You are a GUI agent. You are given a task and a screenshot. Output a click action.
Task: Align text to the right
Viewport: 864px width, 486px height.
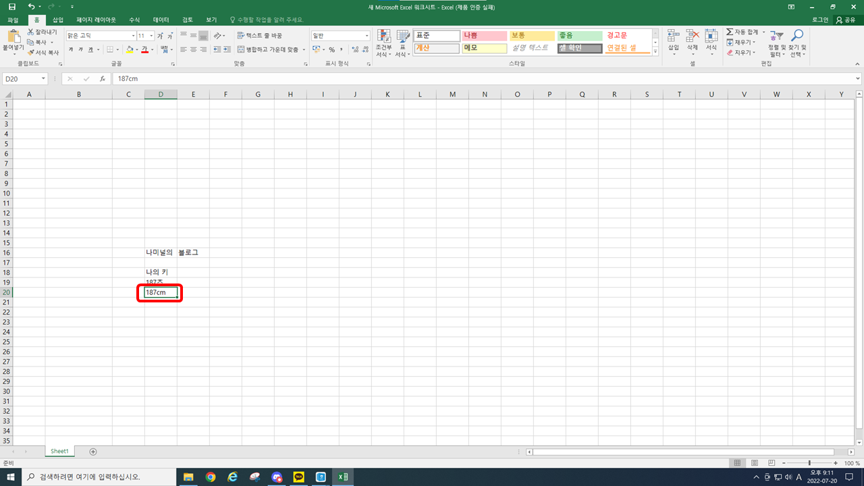click(203, 49)
